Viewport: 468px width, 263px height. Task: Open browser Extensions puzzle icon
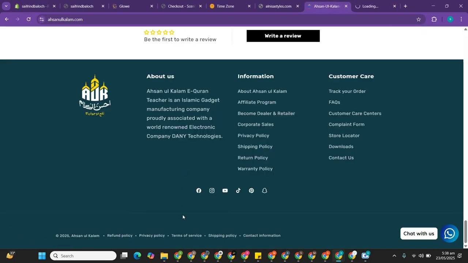coord(434,19)
